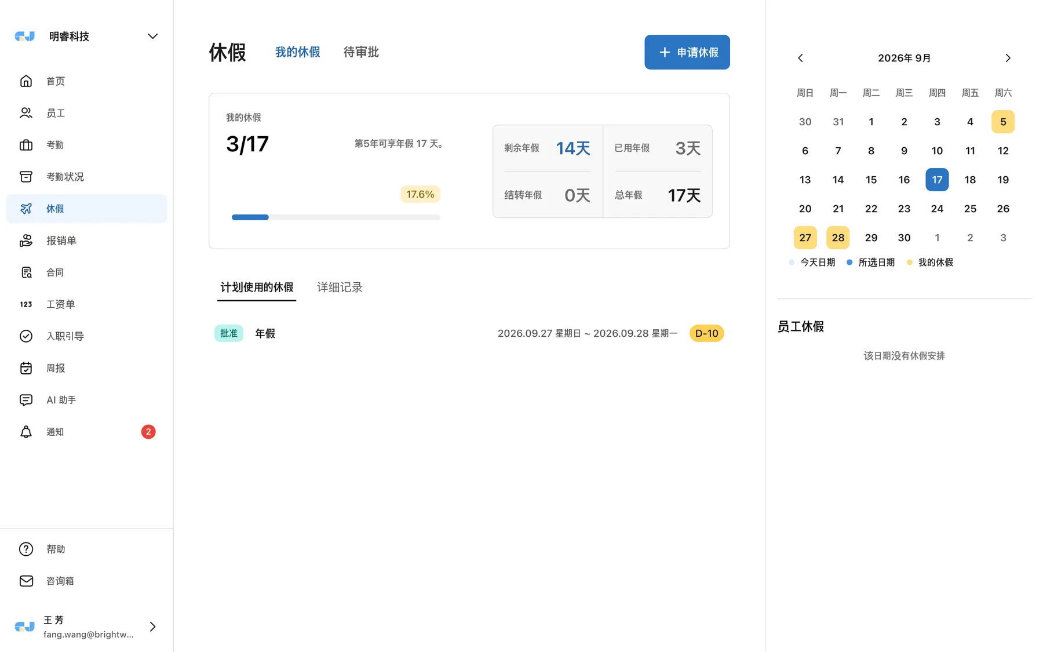Click the 申请休假 button
1043x652 pixels.
(687, 52)
